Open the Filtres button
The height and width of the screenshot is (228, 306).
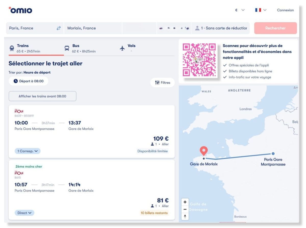pyautogui.click(x=162, y=83)
